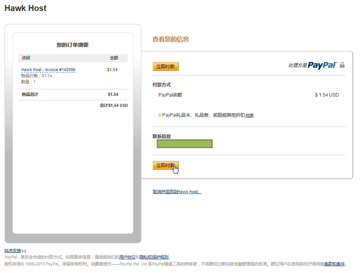
Task: Click the 说明 description column header
Action: tap(26, 58)
